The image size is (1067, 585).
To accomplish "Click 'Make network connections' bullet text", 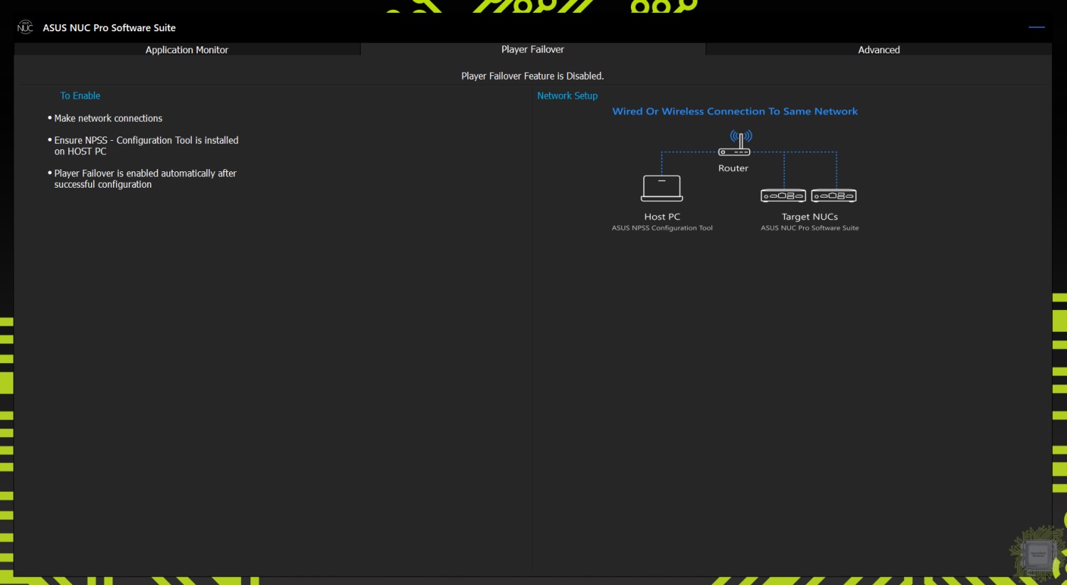I will point(108,118).
